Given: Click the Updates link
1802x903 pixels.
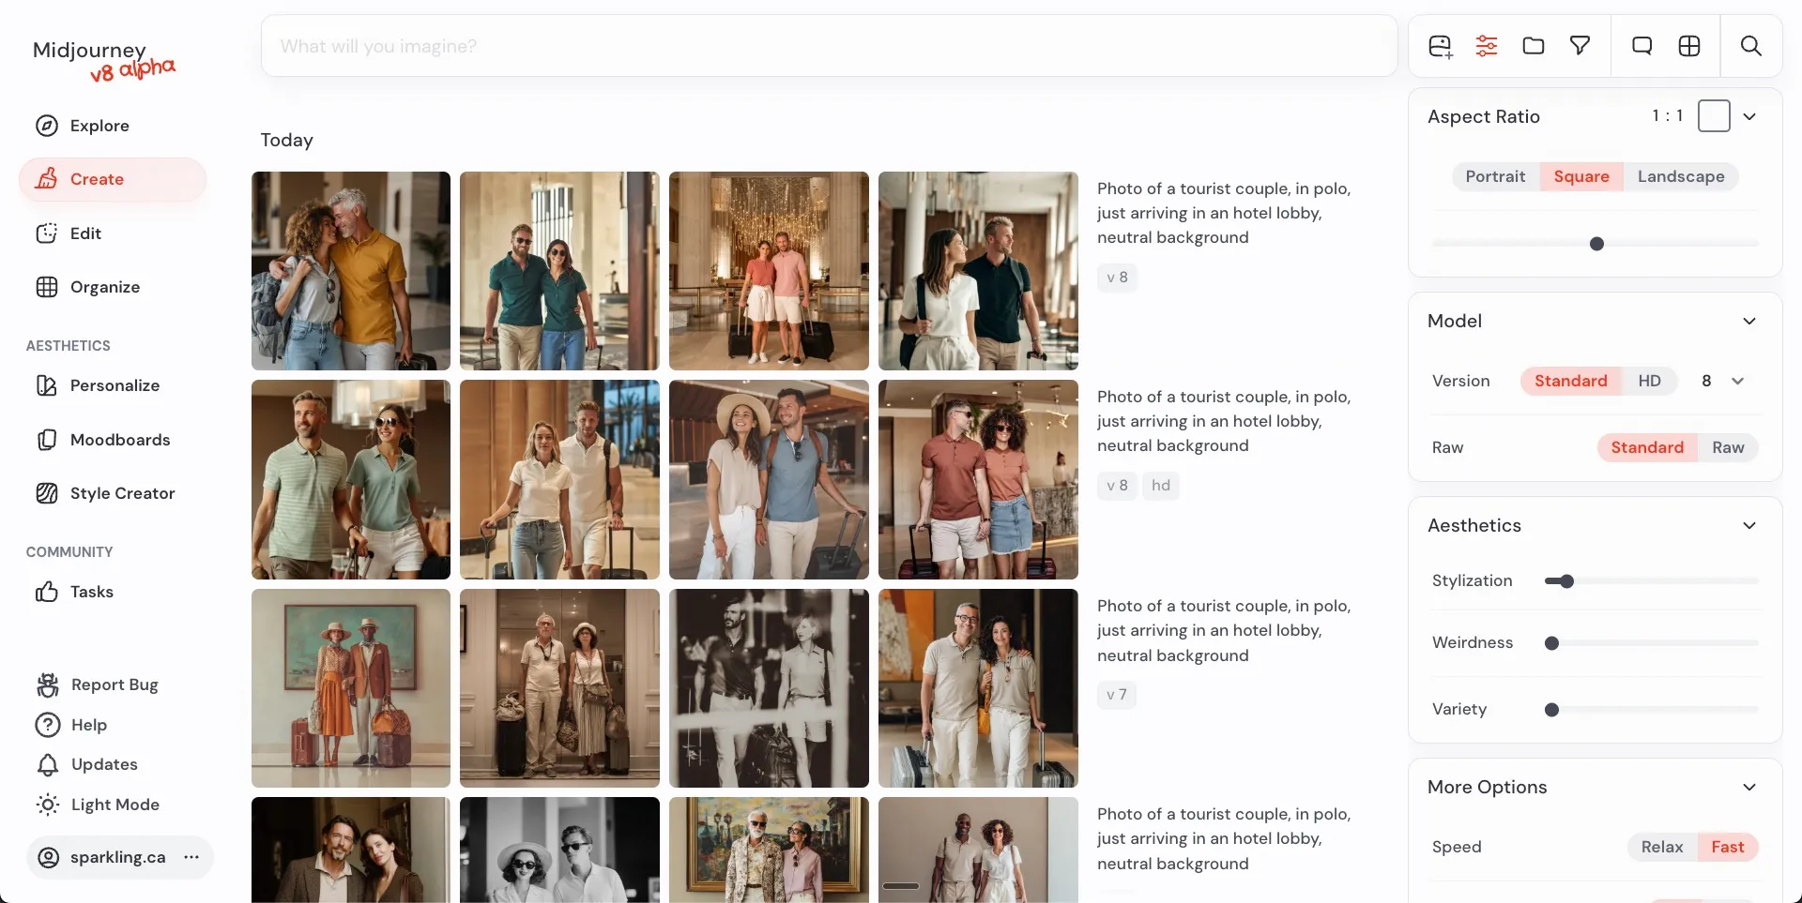Looking at the screenshot, I should 104,764.
